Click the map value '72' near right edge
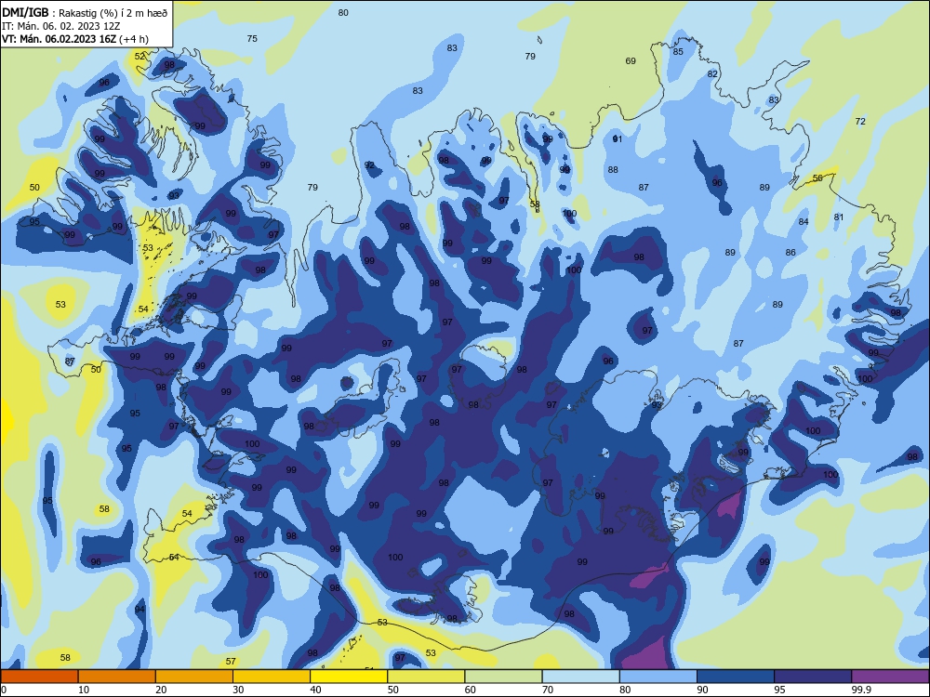The width and height of the screenshot is (930, 697). (860, 122)
